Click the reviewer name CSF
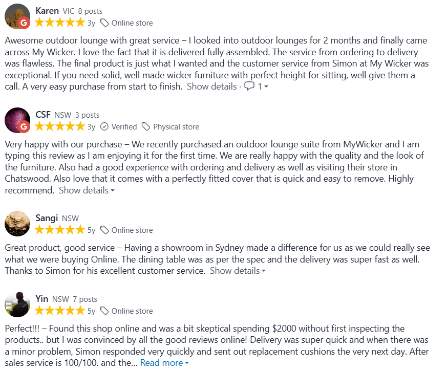This screenshot has width=447, height=371. coord(42,115)
